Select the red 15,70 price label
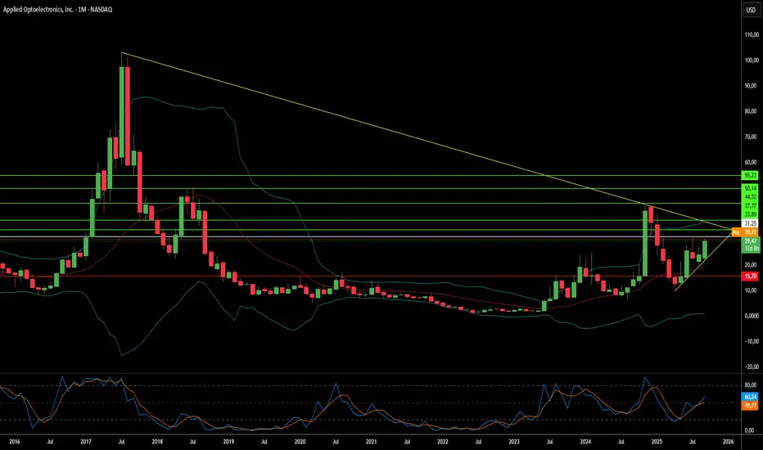This screenshot has width=763, height=450. coord(749,277)
